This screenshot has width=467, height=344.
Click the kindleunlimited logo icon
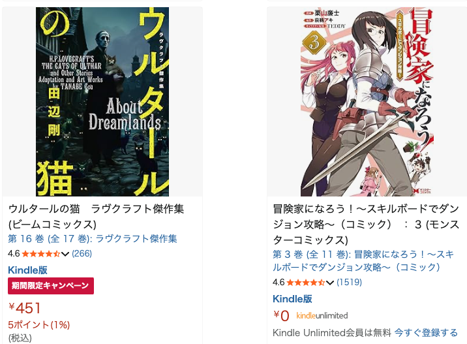point(322,316)
